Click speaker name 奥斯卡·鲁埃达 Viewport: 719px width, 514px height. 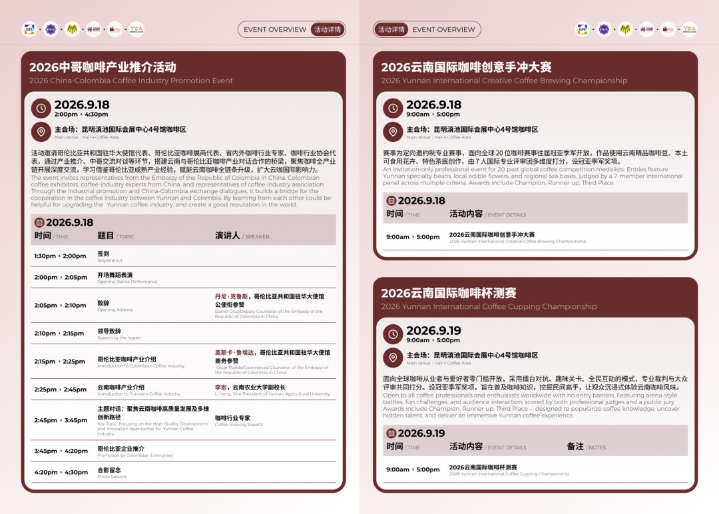click(234, 353)
